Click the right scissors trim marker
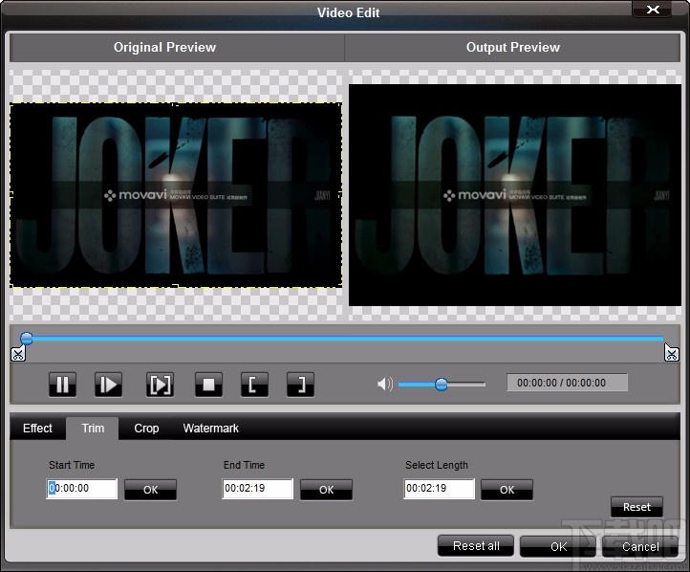This screenshot has width=690, height=572. 672,354
